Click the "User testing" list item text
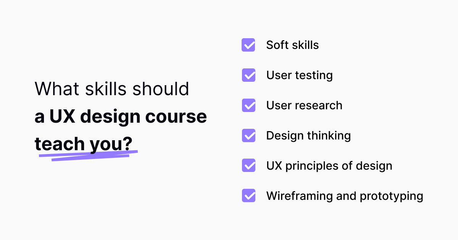Image resolution: width=458 pixels, height=240 pixels. 299,75
